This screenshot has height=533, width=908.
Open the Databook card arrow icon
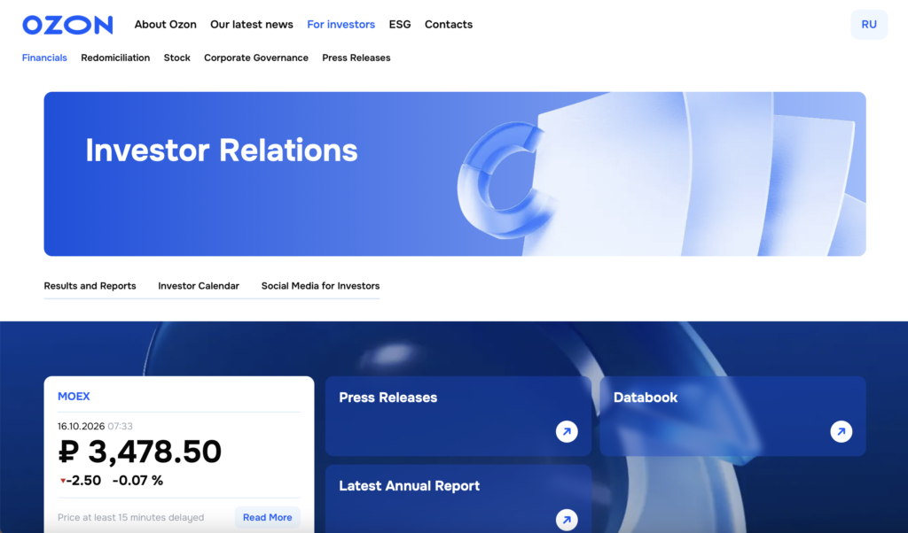pos(841,431)
